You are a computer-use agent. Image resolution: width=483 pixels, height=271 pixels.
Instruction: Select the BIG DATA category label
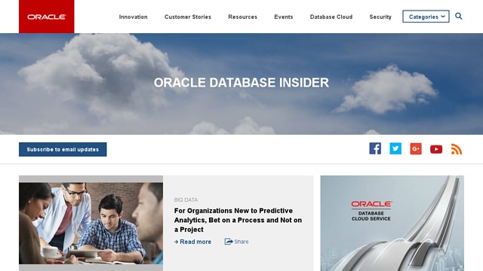186,199
